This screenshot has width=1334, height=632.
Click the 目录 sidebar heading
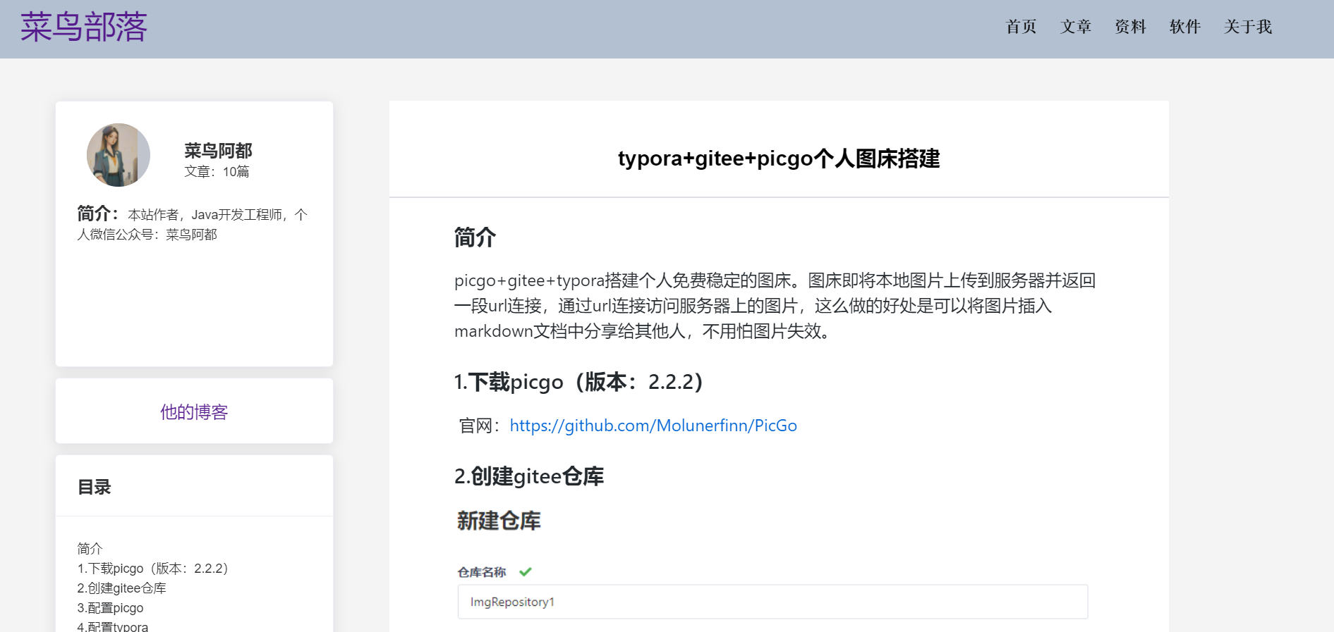point(94,487)
